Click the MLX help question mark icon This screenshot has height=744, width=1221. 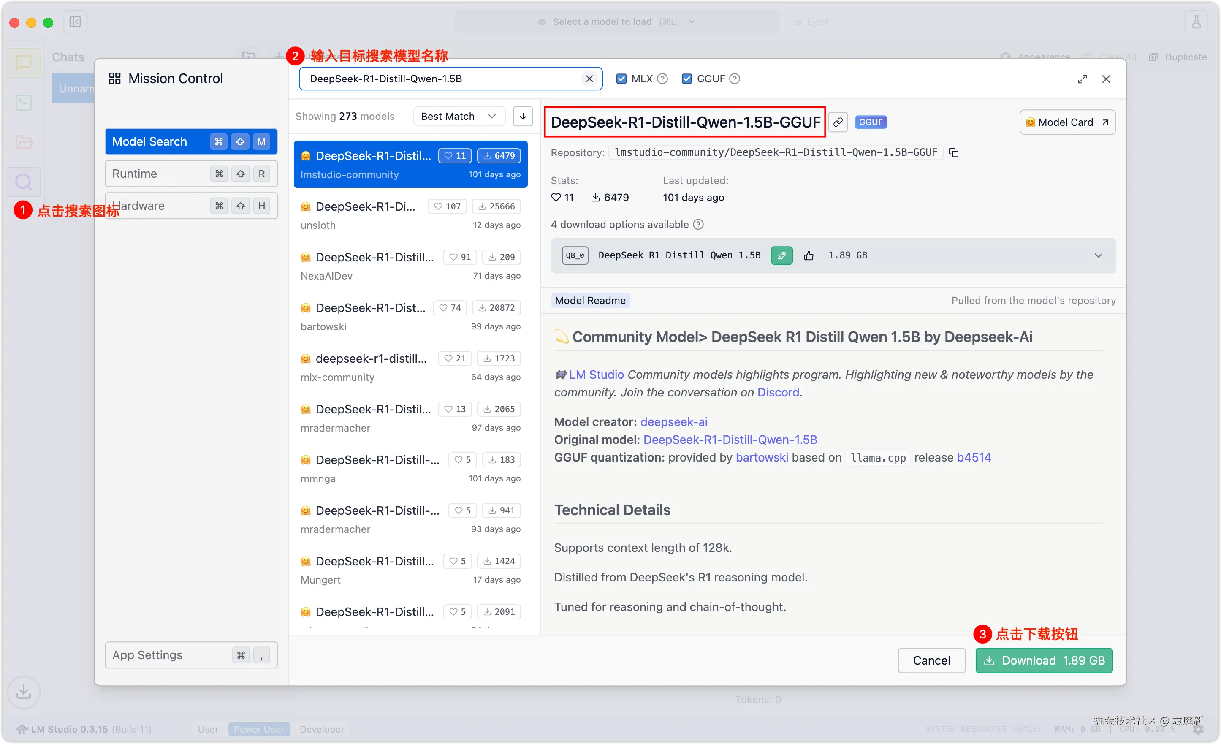click(x=662, y=79)
